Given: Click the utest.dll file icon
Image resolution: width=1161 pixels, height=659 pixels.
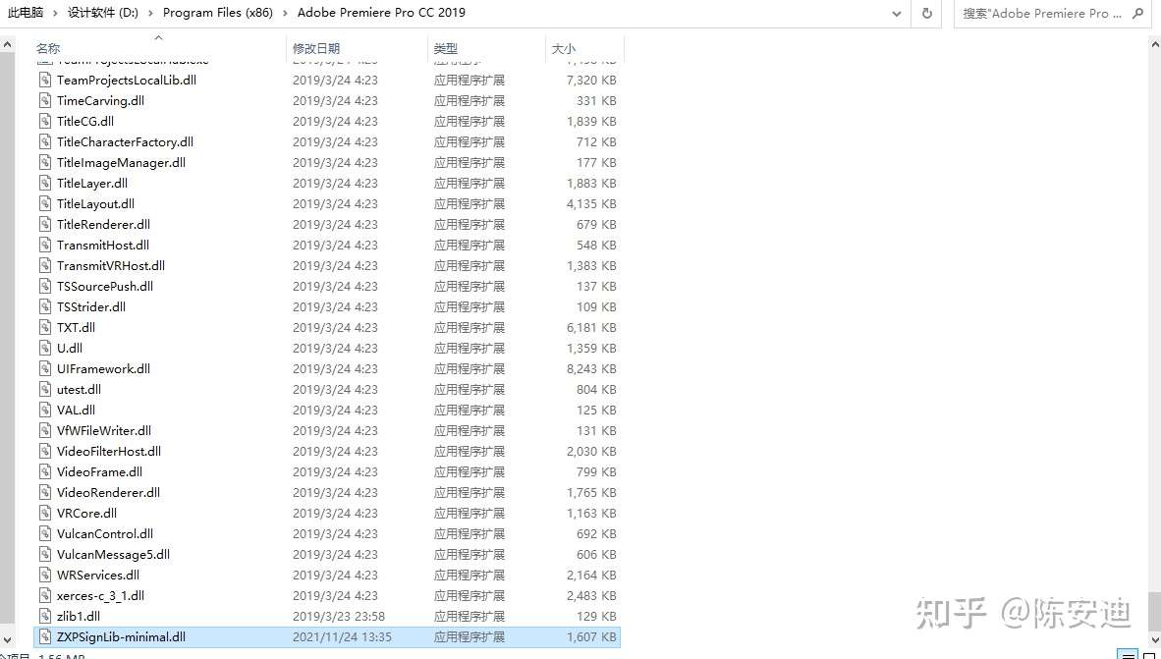Looking at the screenshot, I should click(x=46, y=390).
